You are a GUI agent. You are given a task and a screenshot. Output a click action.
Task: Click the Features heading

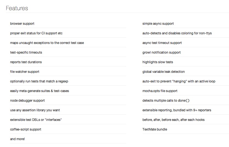(x=17, y=8)
